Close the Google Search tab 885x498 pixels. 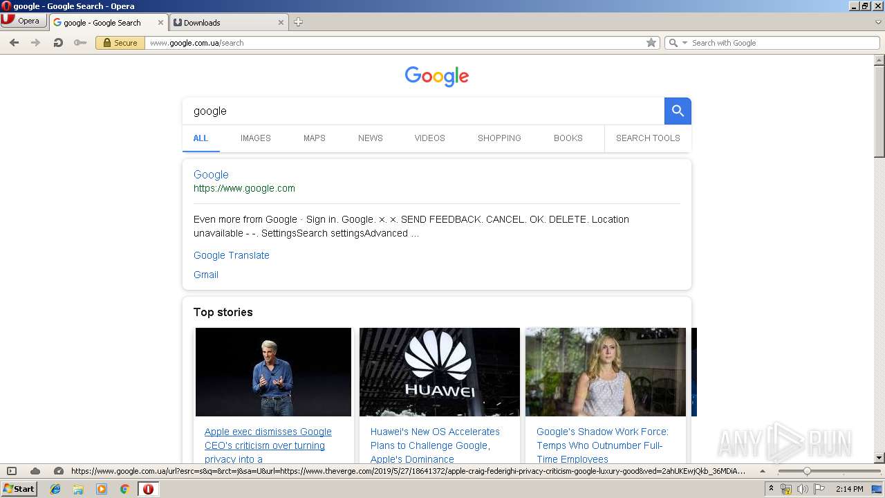tap(161, 22)
